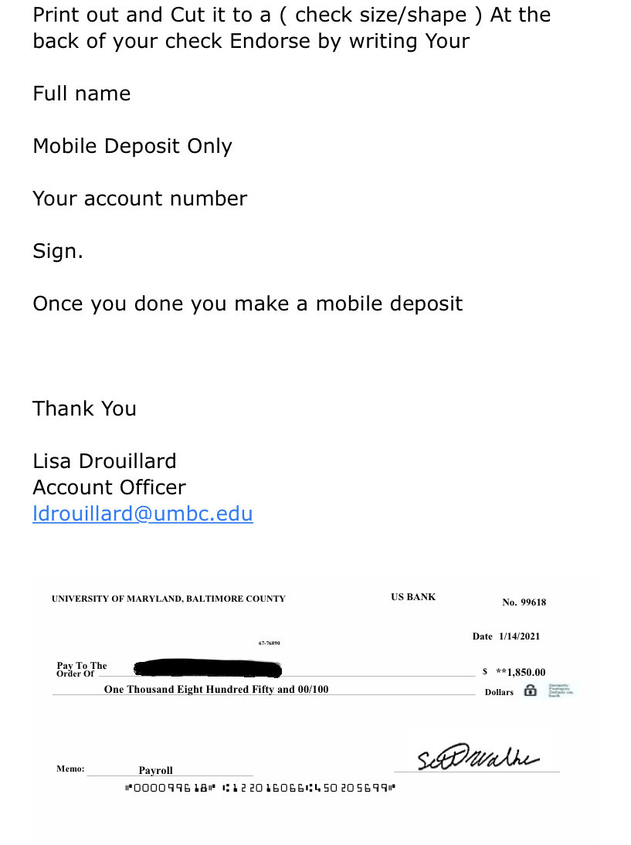
Task: Click the Account Officer title
Action: [x=109, y=487]
